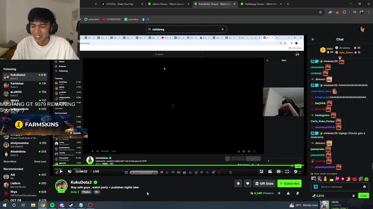The width and height of the screenshot is (373, 209).
Task: Open the <3 Facebook bookmark
Action: (x=145, y=19)
